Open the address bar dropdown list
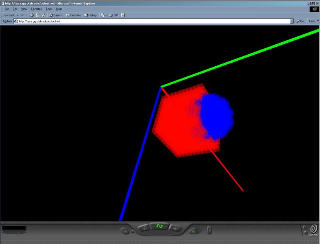 coord(292,21)
